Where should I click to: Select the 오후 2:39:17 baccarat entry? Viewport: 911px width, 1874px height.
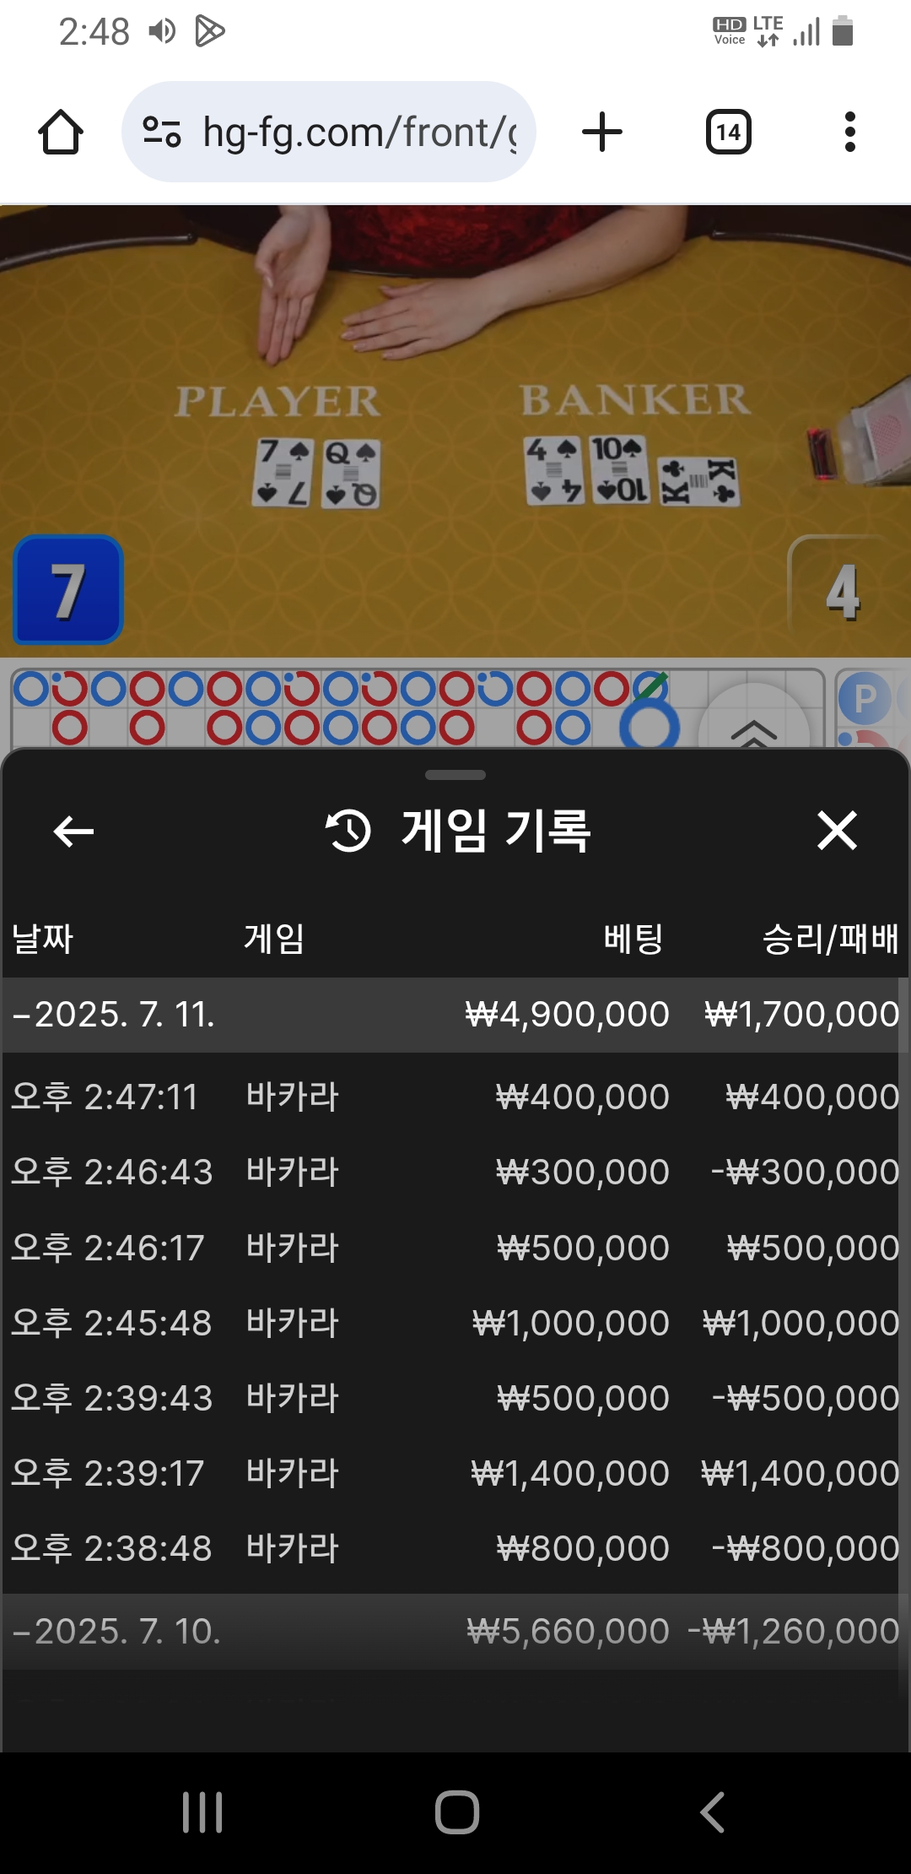(455, 1473)
